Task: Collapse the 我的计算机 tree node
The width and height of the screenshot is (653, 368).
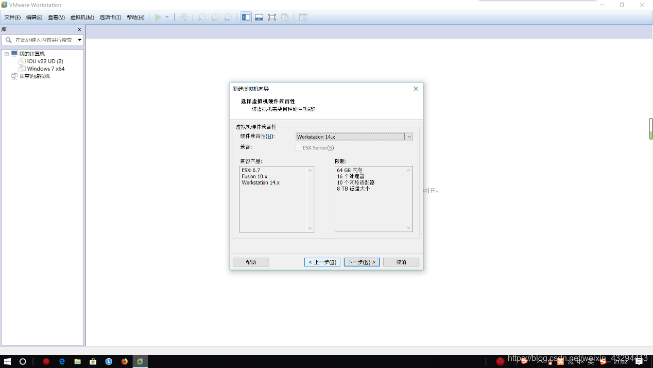Action: click(7, 54)
